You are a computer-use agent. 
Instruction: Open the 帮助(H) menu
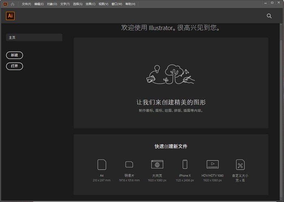click(130, 4)
